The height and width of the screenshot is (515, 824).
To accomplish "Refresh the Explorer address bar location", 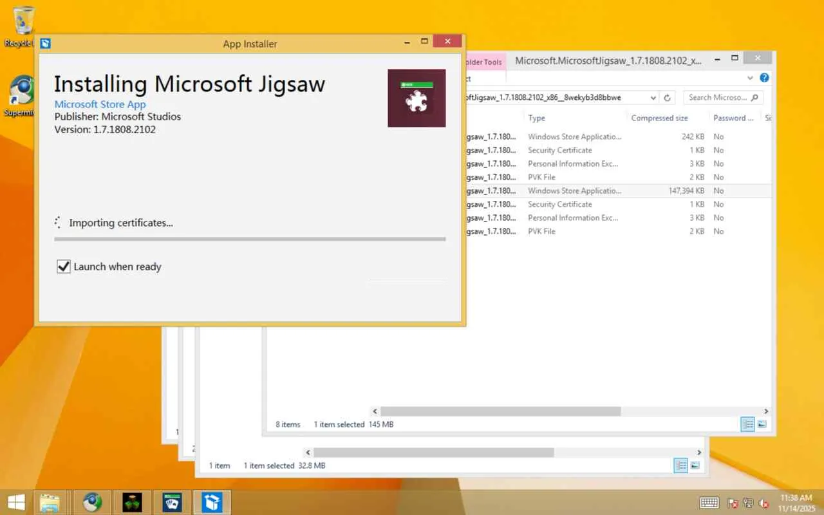I will pyautogui.click(x=668, y=98).
